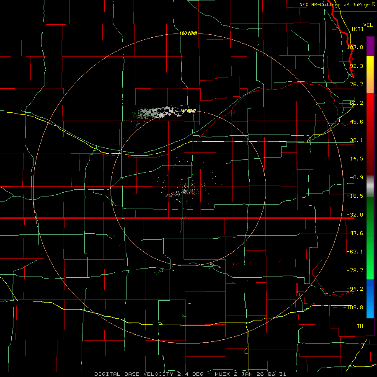This screenshot has width=377, height=377.
Task: Select the -32.0 legend value
Action: [x=355, y=215]
